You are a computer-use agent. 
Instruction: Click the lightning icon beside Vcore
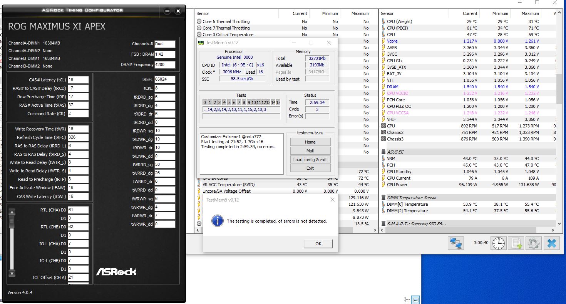[383, 41]
